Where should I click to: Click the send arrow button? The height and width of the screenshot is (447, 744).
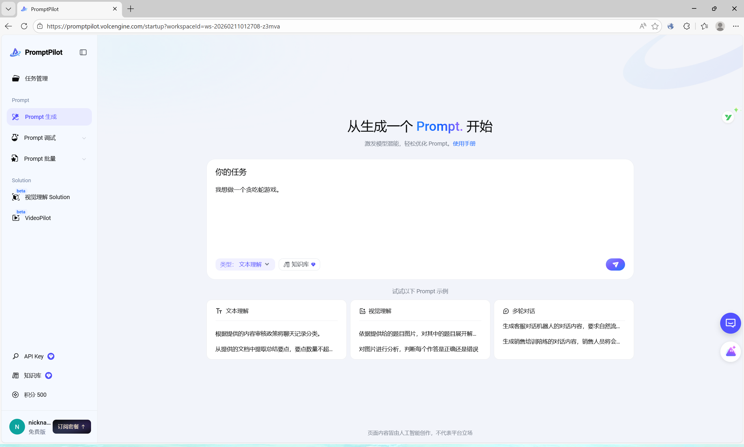click(615, 264)
